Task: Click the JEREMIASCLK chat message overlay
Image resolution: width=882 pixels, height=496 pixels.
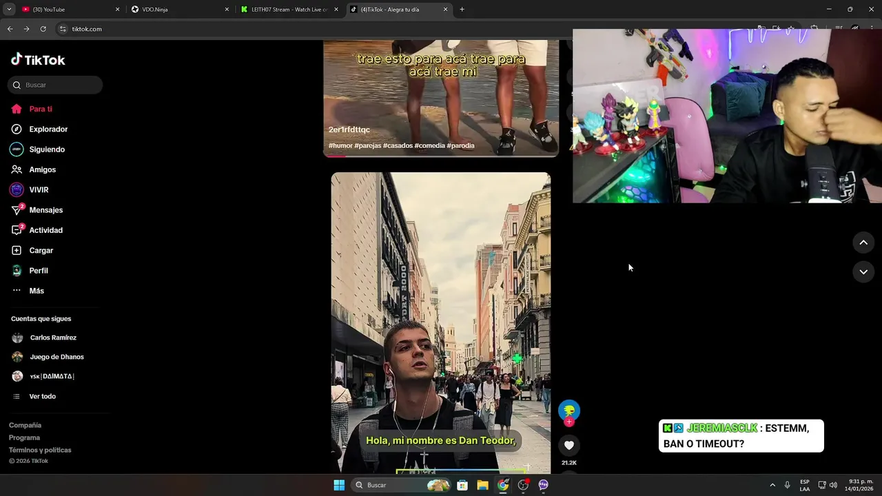Action: 741,436
